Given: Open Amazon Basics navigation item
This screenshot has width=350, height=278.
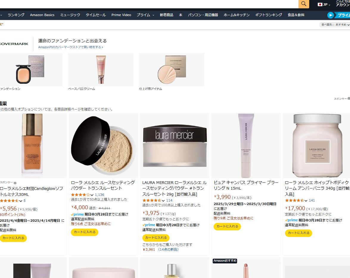Looking at the screenshot, I should pyautogui.click(x=42, y=15).
